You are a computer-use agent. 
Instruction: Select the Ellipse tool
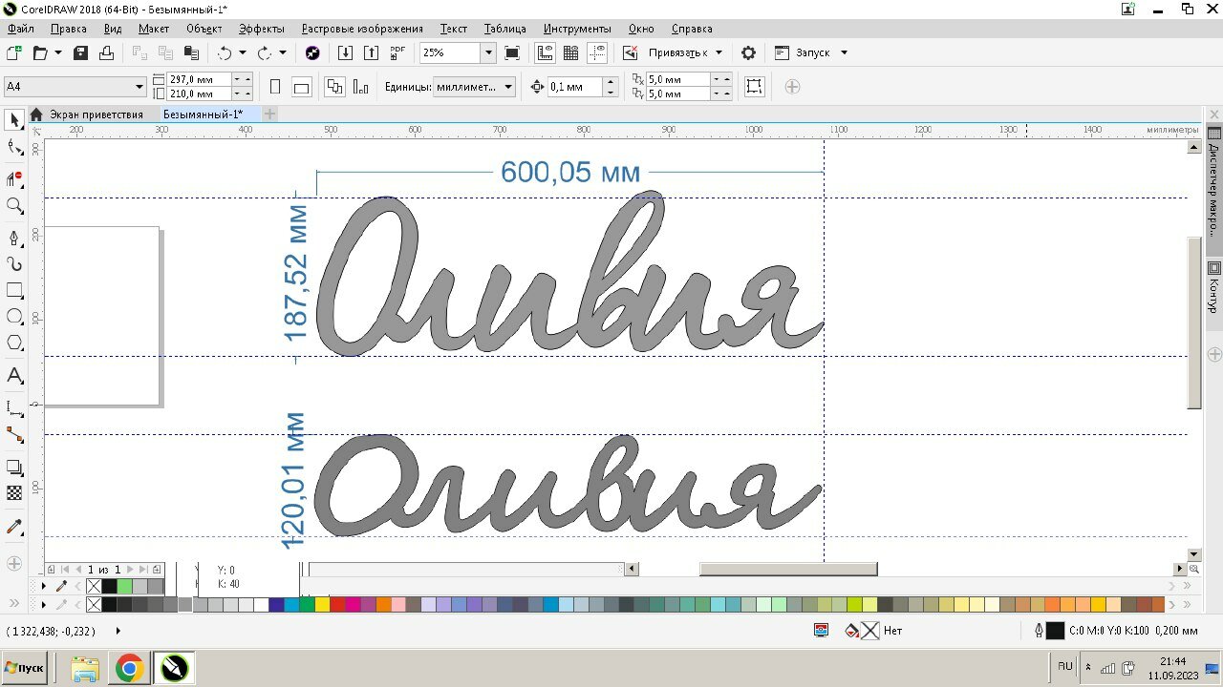pyautogui.click(x=14, y=317)
